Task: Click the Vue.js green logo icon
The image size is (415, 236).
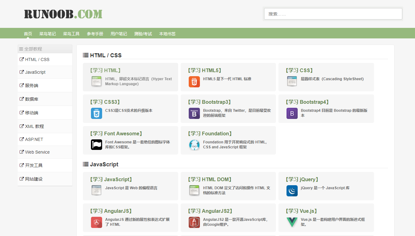Action: pyautogui.click(x=292, y=222)
